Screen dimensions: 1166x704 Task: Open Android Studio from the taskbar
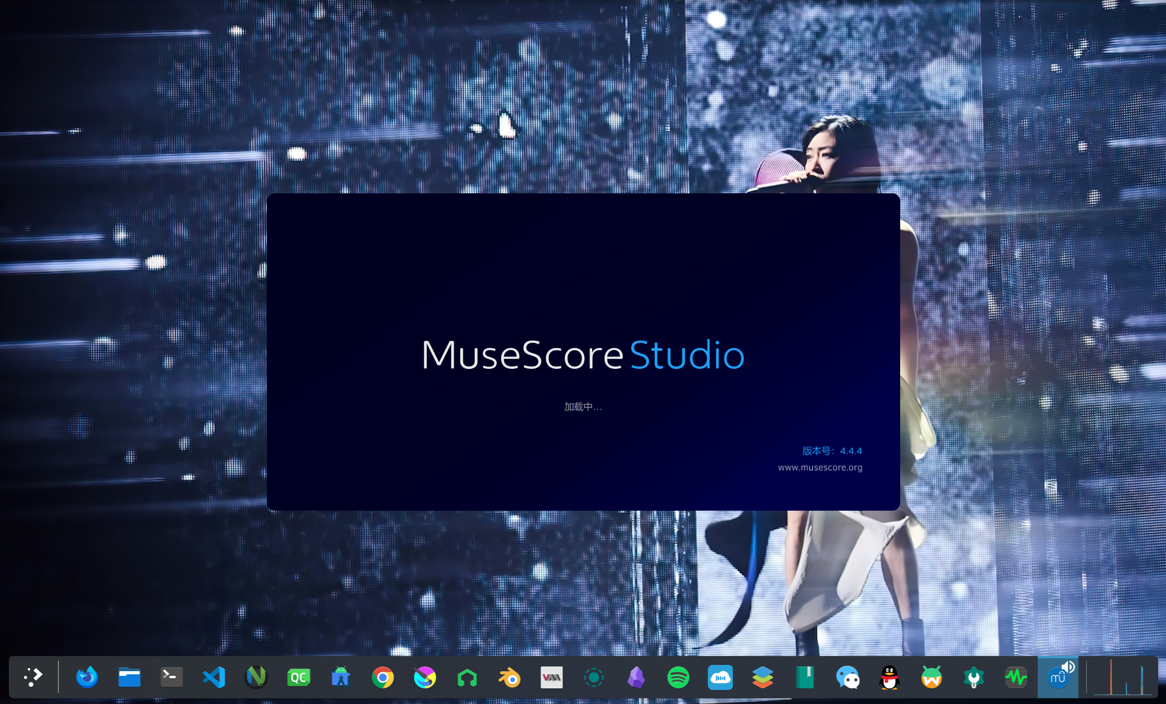pos(340,677)
